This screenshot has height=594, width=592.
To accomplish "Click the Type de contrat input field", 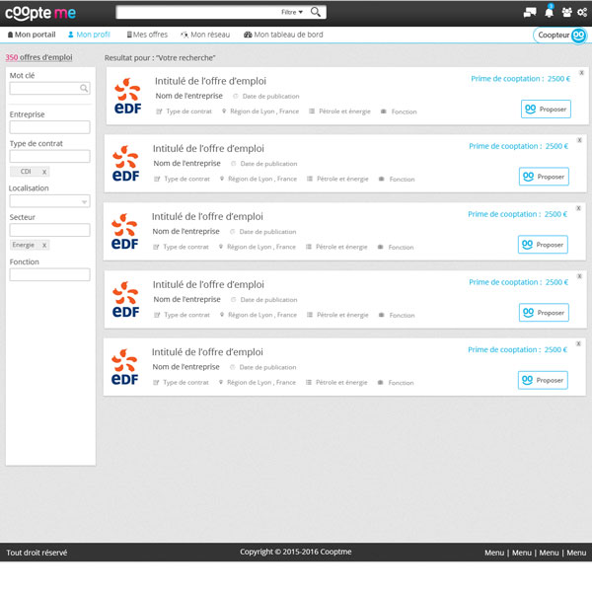I will pos(49,156).
